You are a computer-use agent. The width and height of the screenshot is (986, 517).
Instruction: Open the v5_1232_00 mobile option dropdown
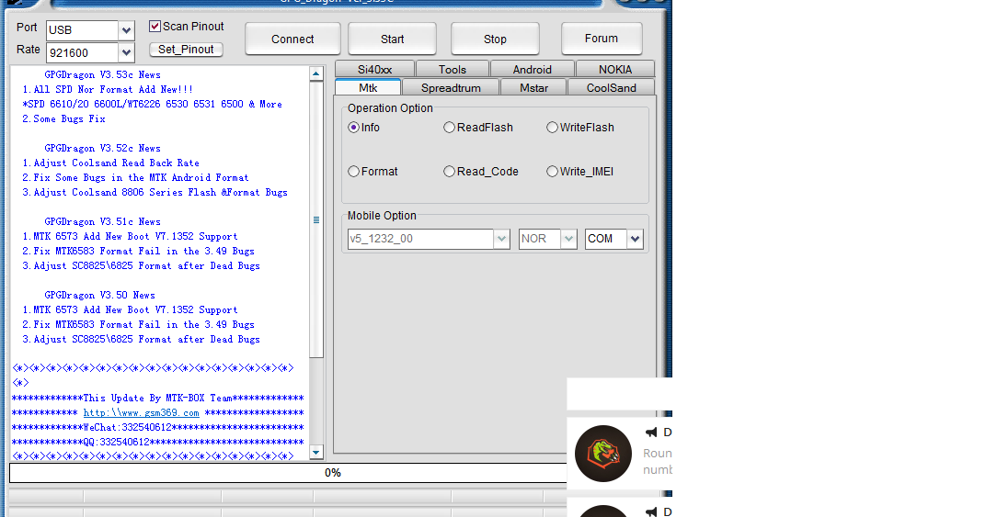tap(501, 239)
